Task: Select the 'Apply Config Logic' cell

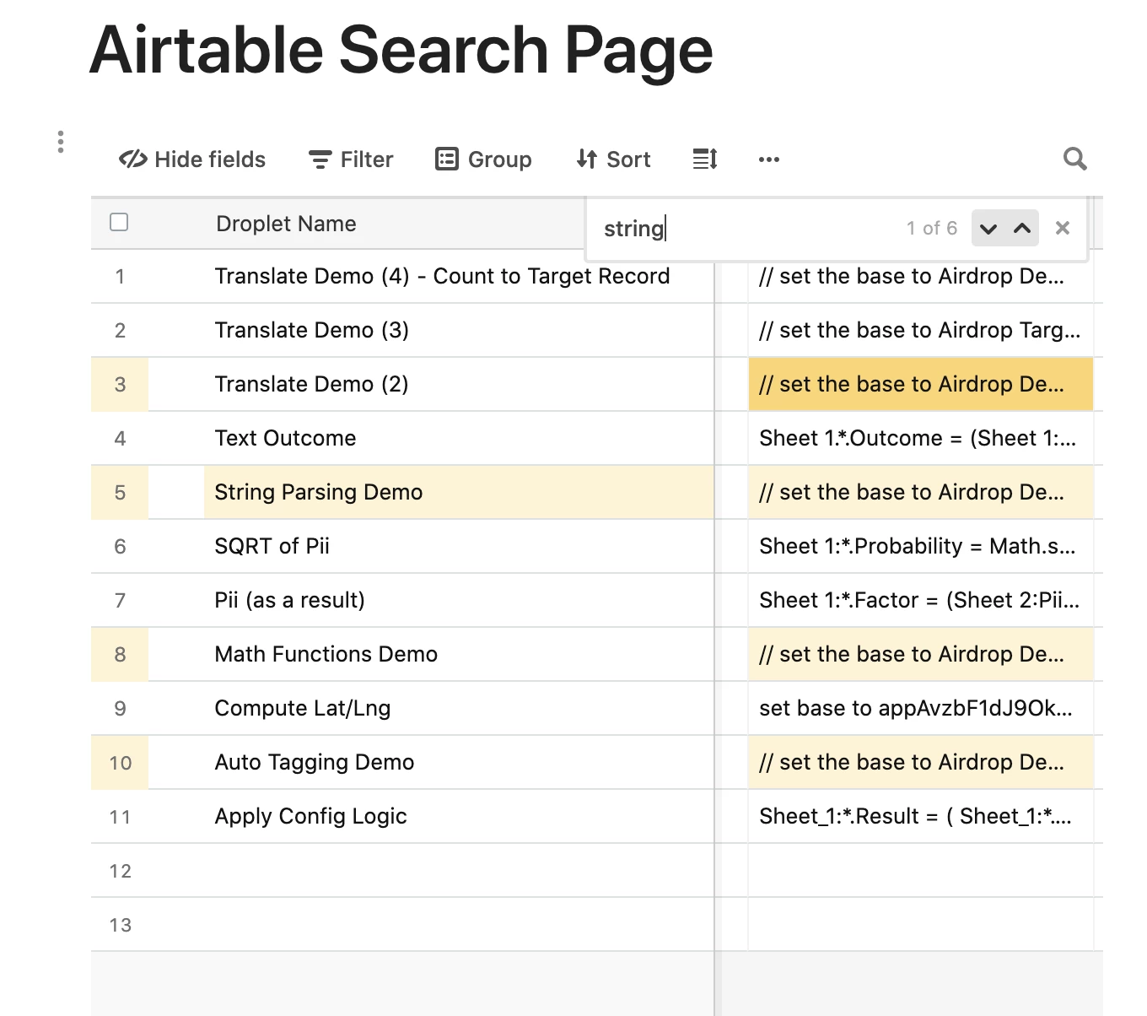Action: click(459, 816)
